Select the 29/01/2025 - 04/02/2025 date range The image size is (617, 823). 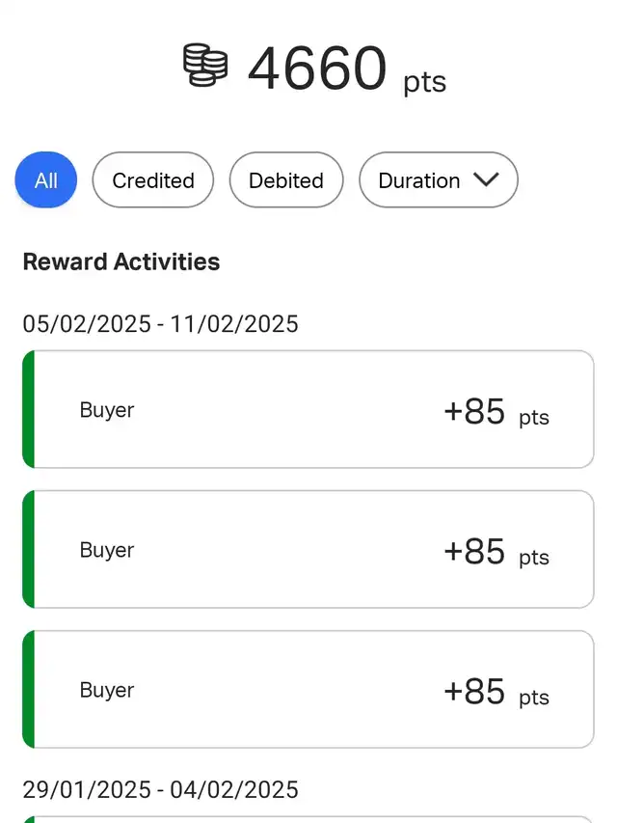coord(161,789)
